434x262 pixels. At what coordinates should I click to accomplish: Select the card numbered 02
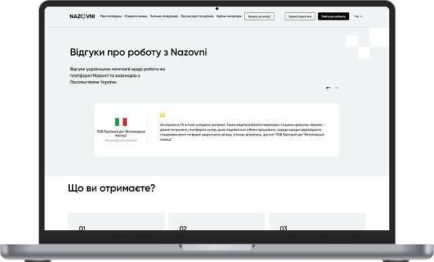click(x=217, y=221)
